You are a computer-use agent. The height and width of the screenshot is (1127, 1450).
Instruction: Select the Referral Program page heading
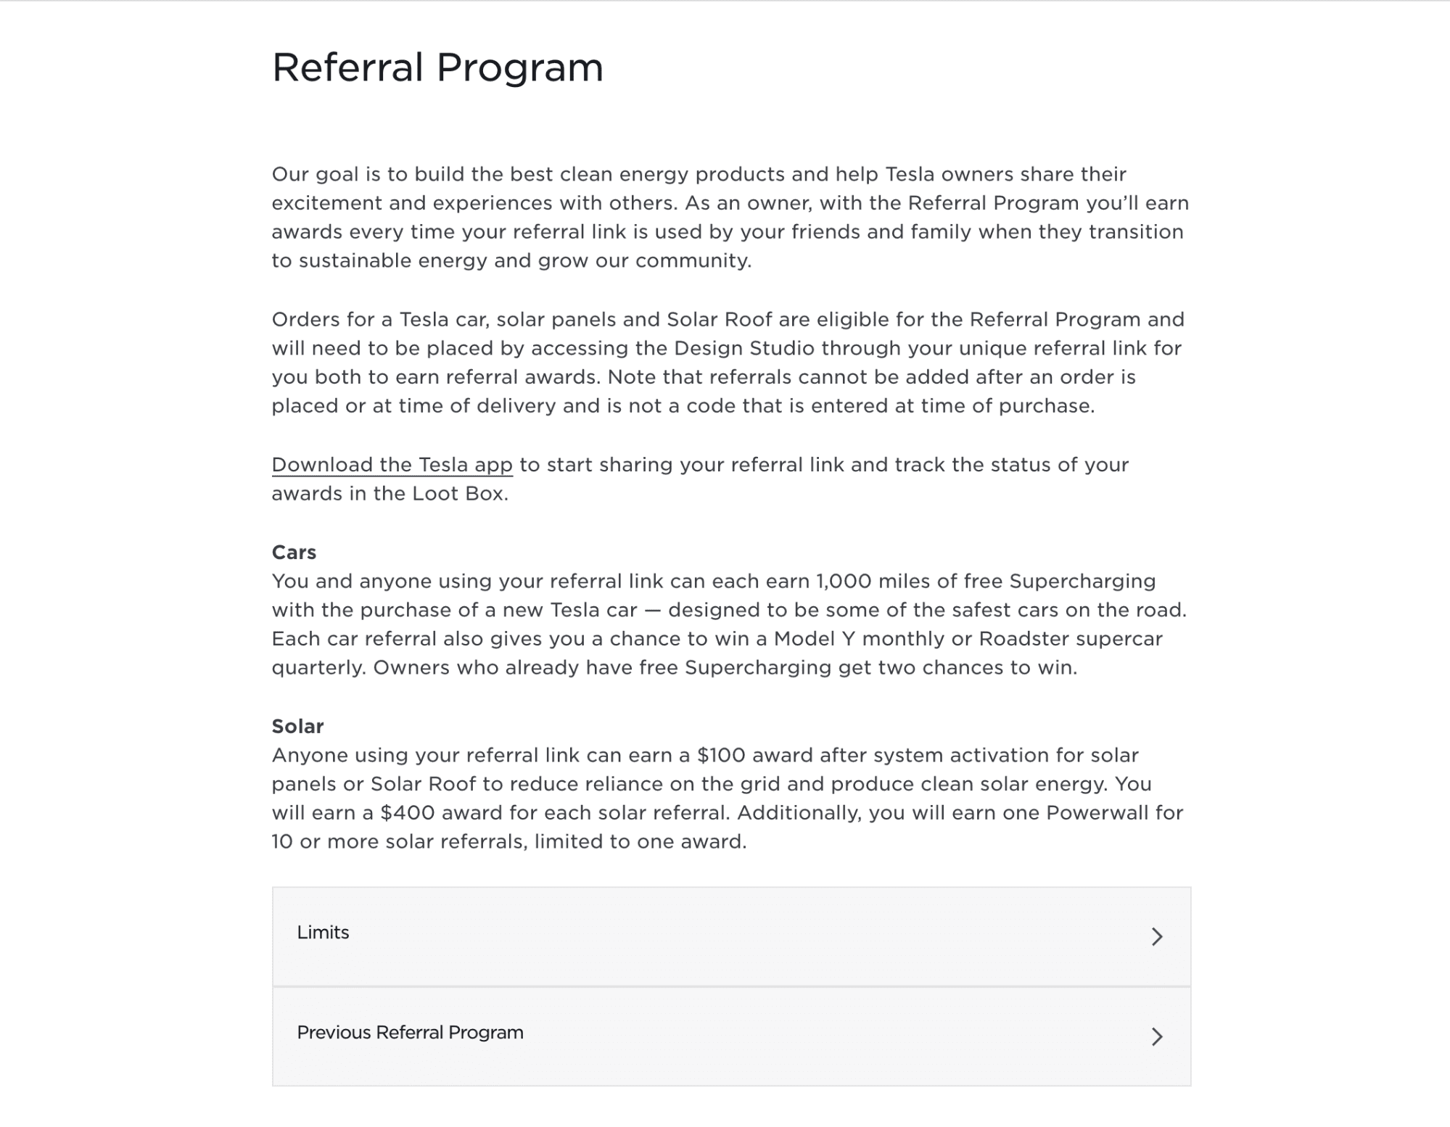click(437, 67)
